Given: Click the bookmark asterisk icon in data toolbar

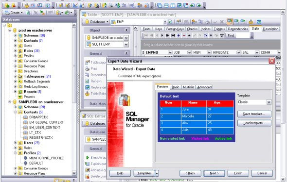Looking at the screenshot, I should pos(211,35).
